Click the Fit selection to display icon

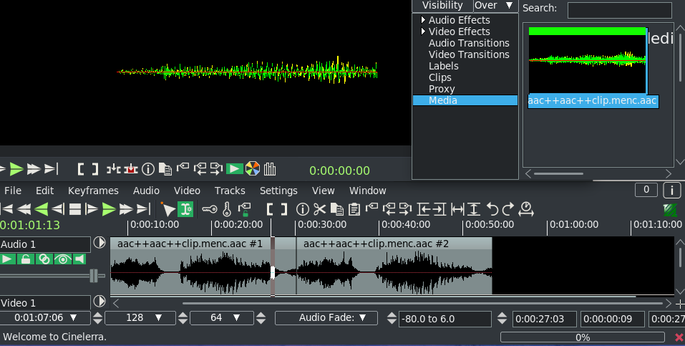point(457,209)
